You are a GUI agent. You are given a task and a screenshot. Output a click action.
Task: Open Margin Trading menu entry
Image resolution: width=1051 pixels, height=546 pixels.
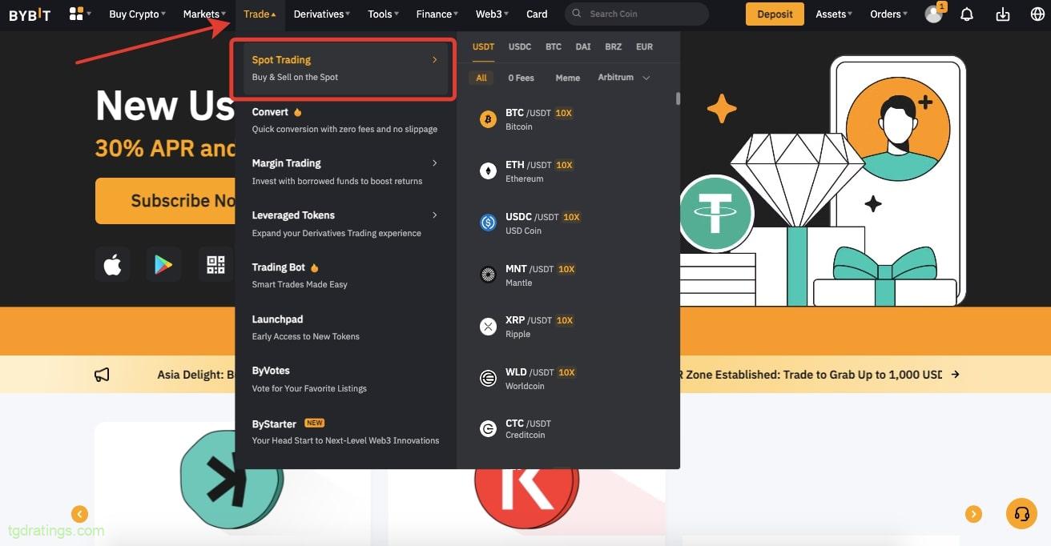[x=345, y=171]
